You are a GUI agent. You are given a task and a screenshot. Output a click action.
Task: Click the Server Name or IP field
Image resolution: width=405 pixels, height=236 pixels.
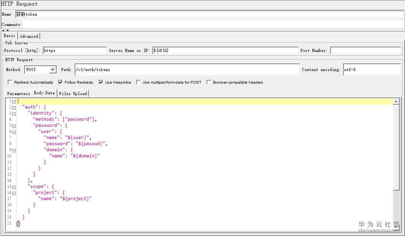tap(225, 50)
